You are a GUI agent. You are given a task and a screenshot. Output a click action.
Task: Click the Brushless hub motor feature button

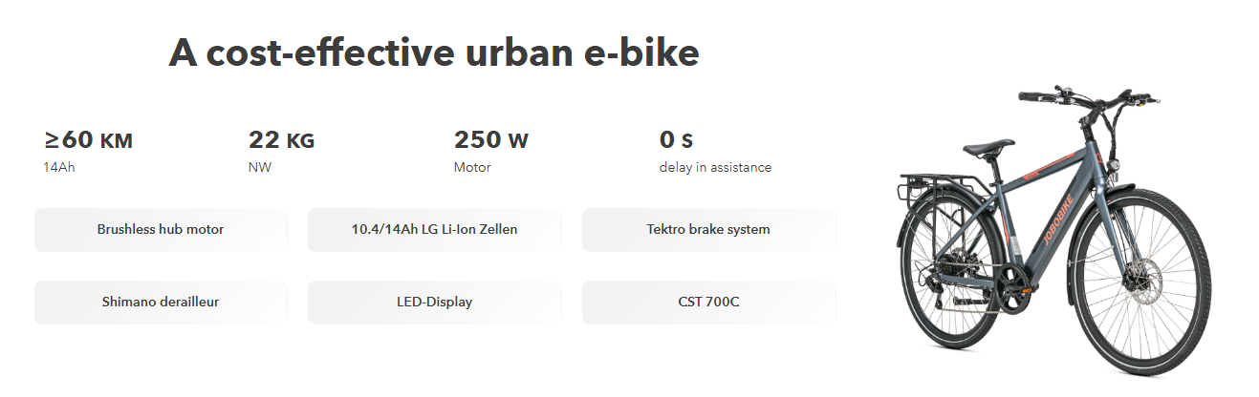(x=161, y=230)
